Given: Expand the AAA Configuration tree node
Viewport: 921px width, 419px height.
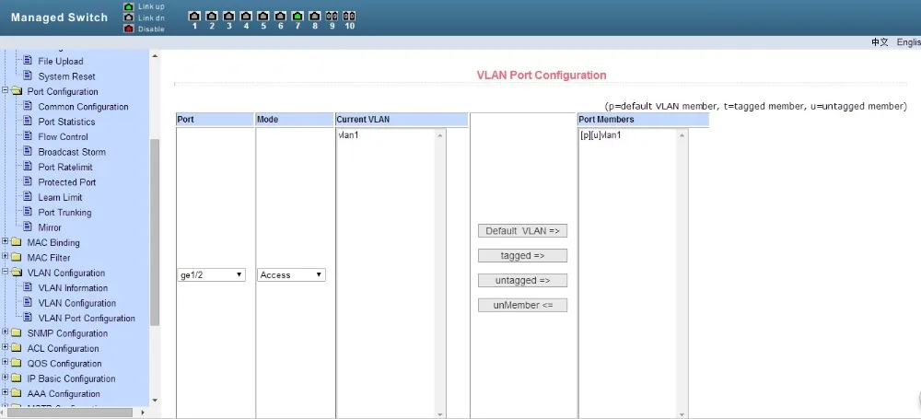Looking at the screenshot, I should (x=6, y=393).
